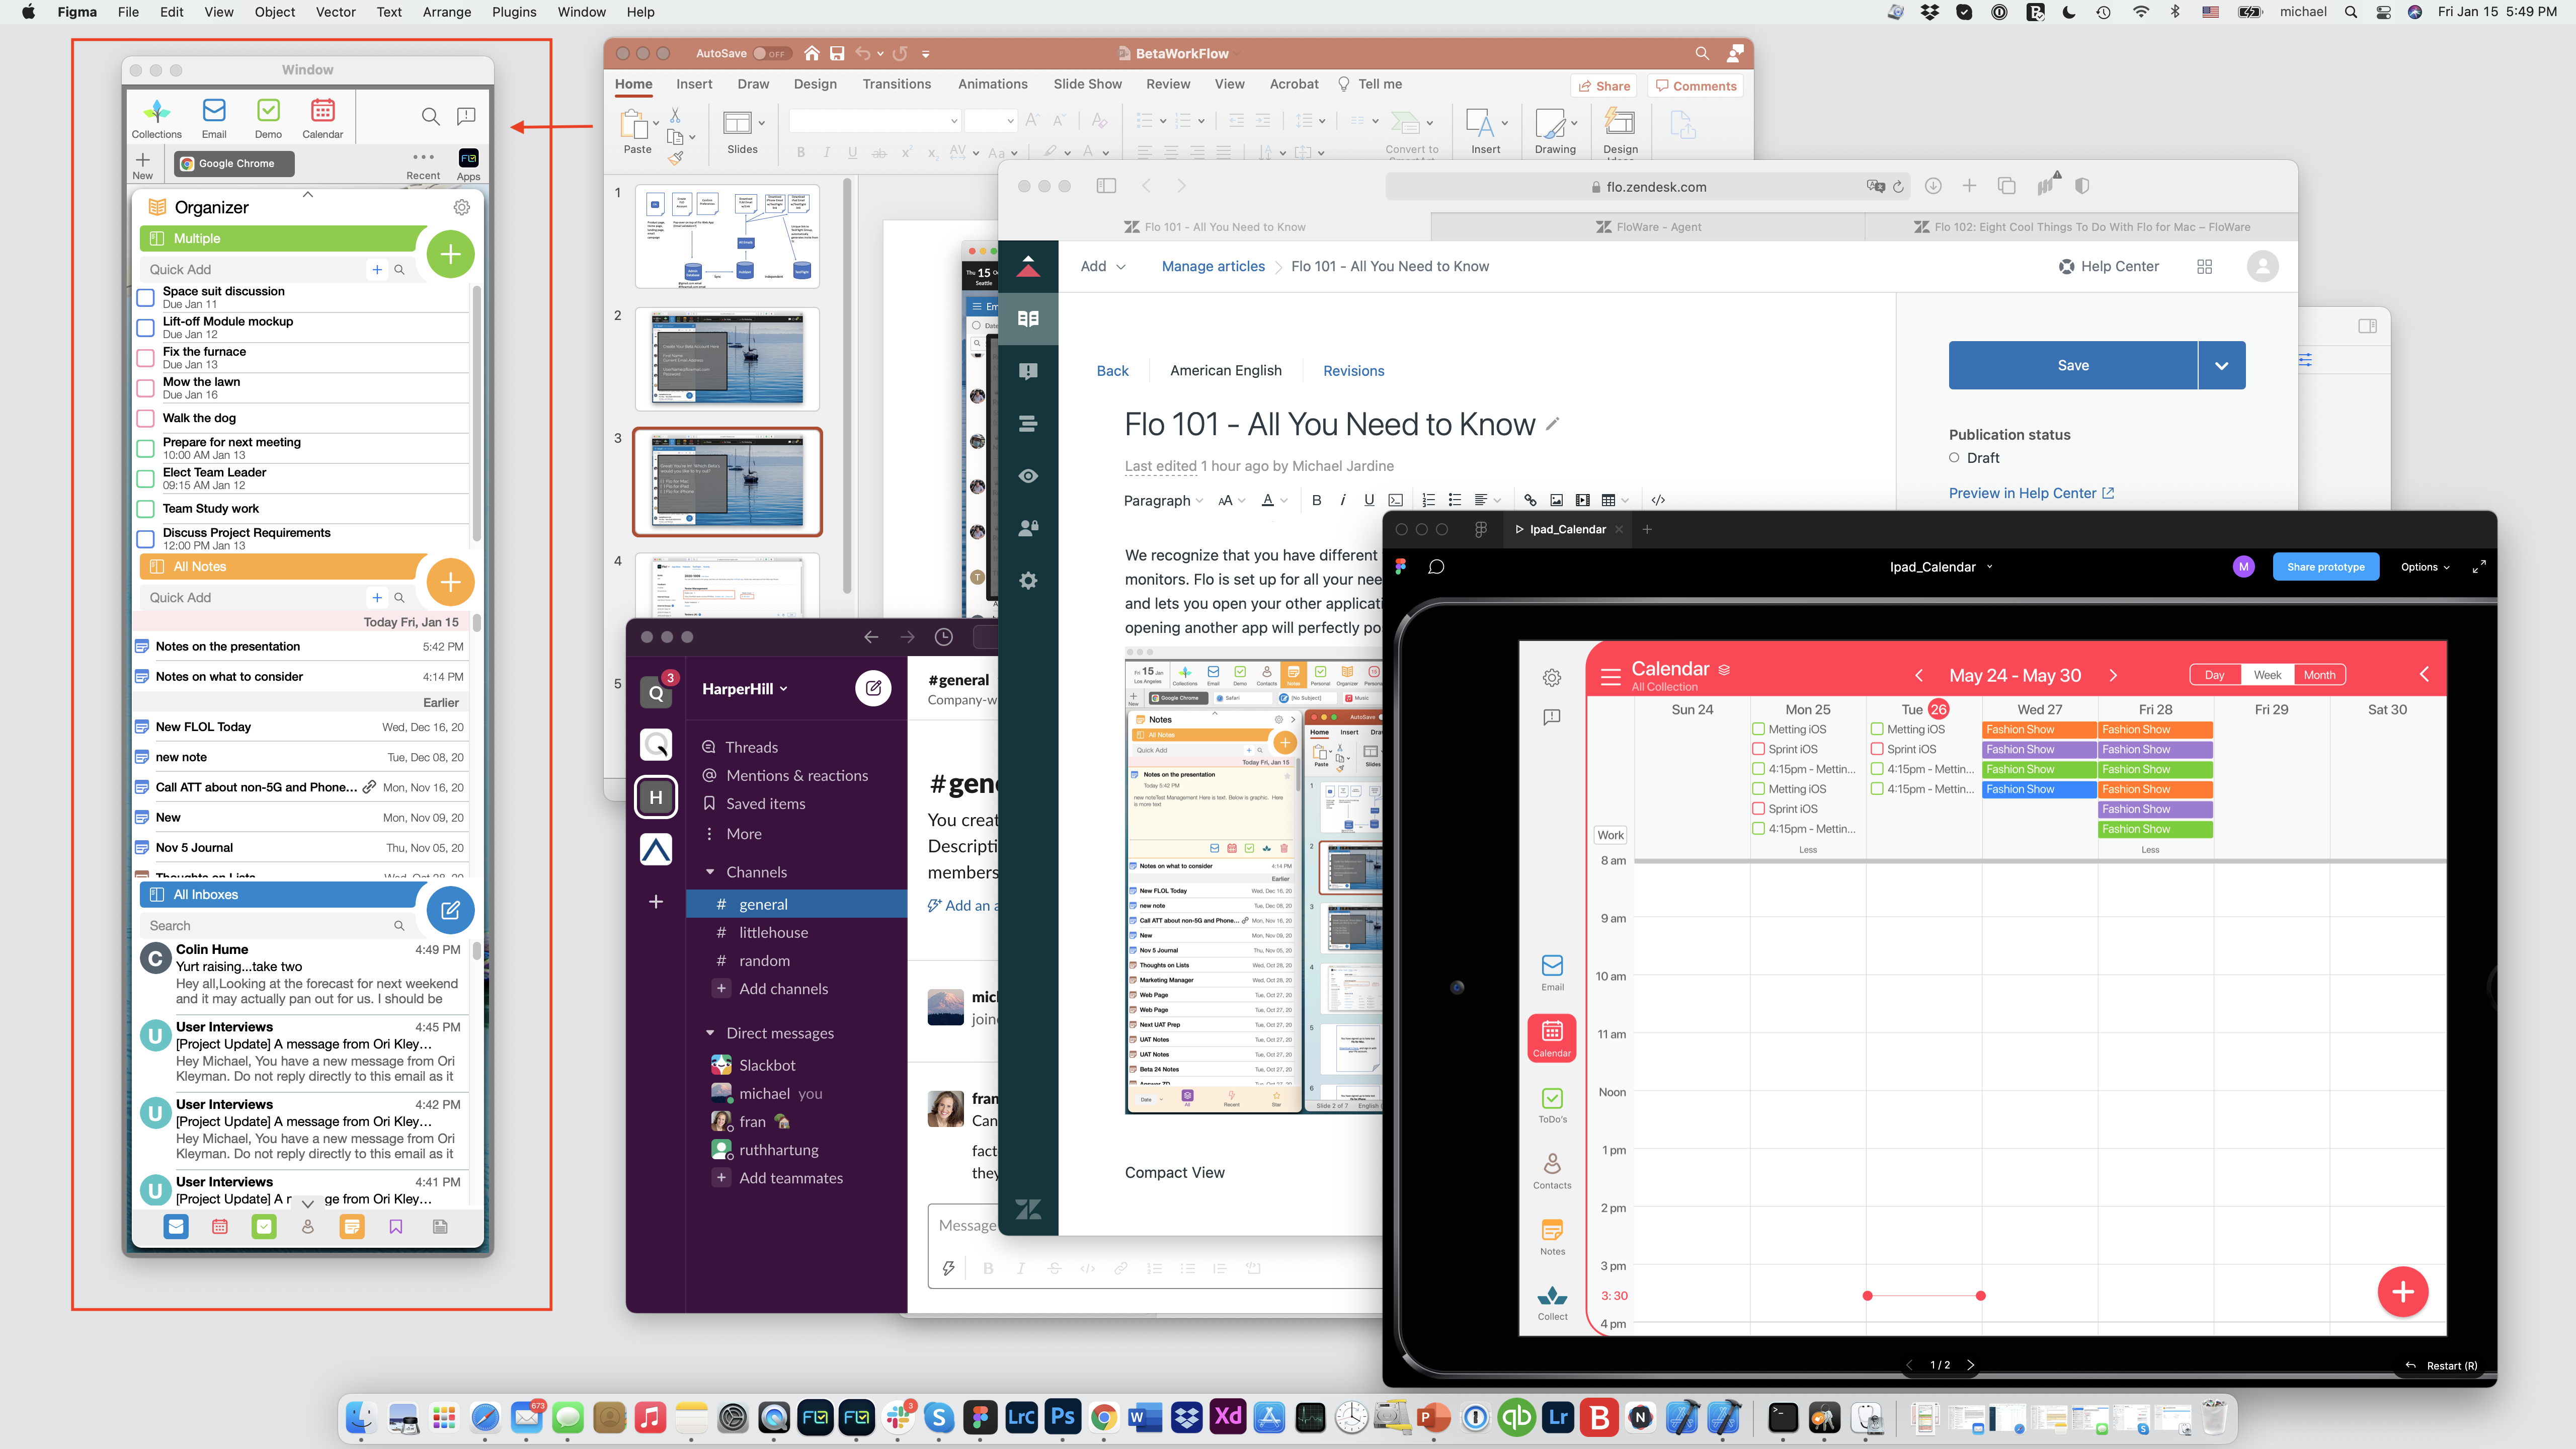Click ToDo's icon in iPad prototype sidebar
This screenshot has width=2576, height=1449.
coord(1552,1104)
